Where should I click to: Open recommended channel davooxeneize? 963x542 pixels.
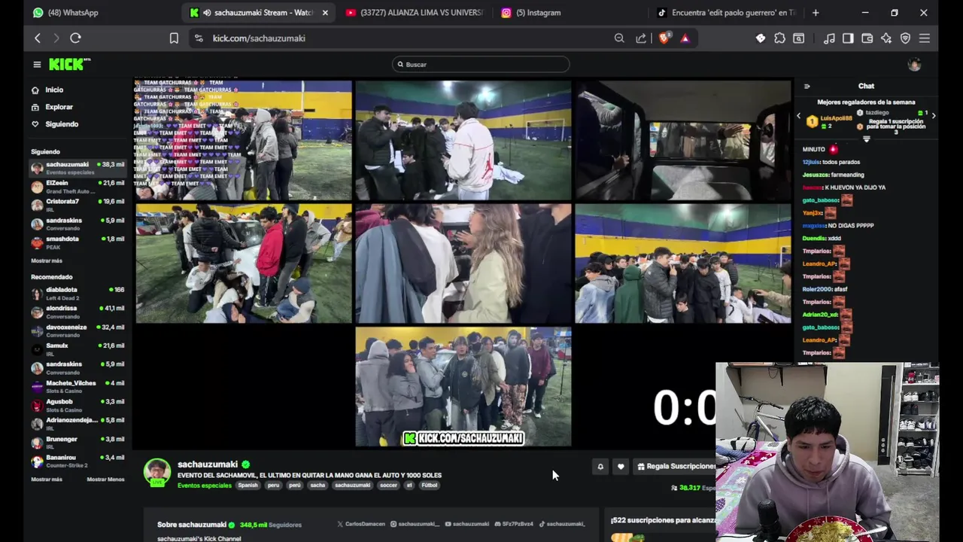pyautogui.click(x=77, y=330)
